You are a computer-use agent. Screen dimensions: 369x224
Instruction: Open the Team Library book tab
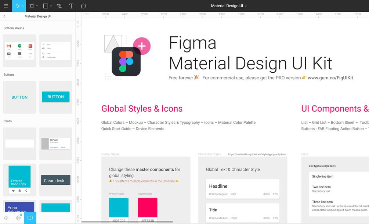point(30,218)
